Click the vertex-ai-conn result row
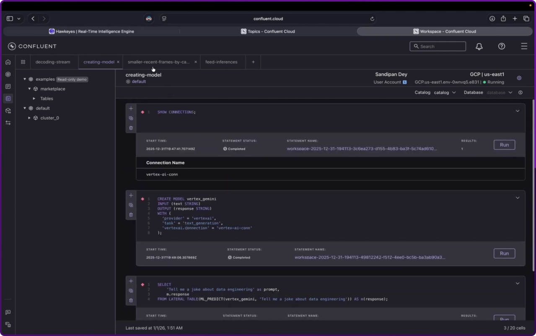 coord(330,174)
